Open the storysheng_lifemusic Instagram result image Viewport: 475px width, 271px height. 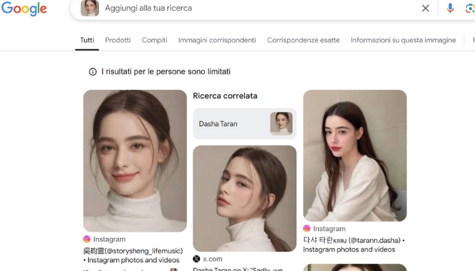click(135, 161)
